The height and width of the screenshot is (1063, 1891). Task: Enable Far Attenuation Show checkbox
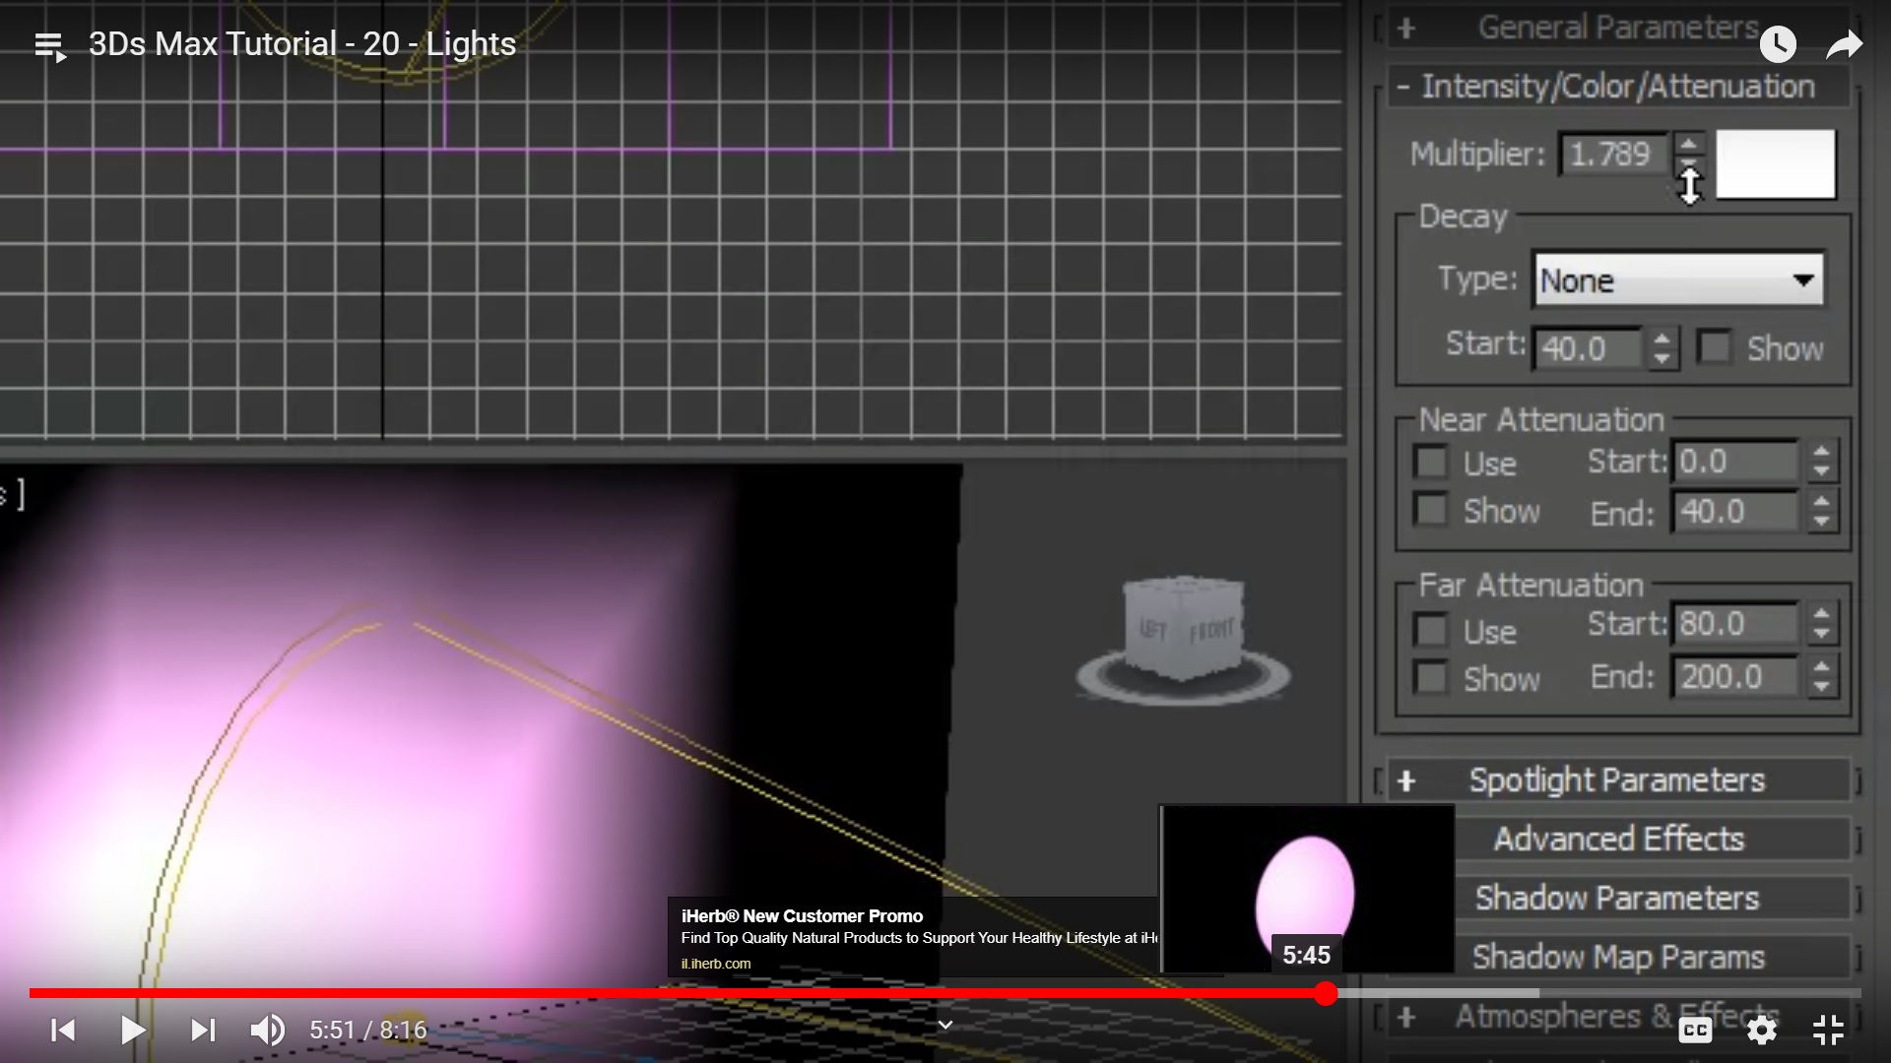pos(1431,677)
